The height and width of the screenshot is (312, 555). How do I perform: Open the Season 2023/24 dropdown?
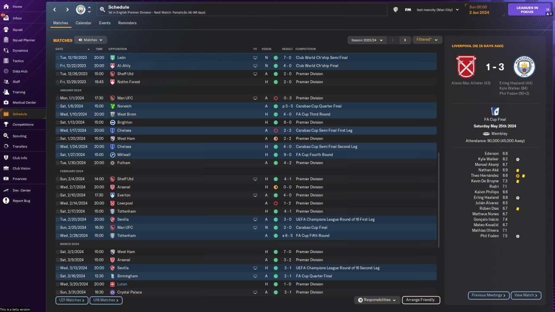[x=367, y=40]
